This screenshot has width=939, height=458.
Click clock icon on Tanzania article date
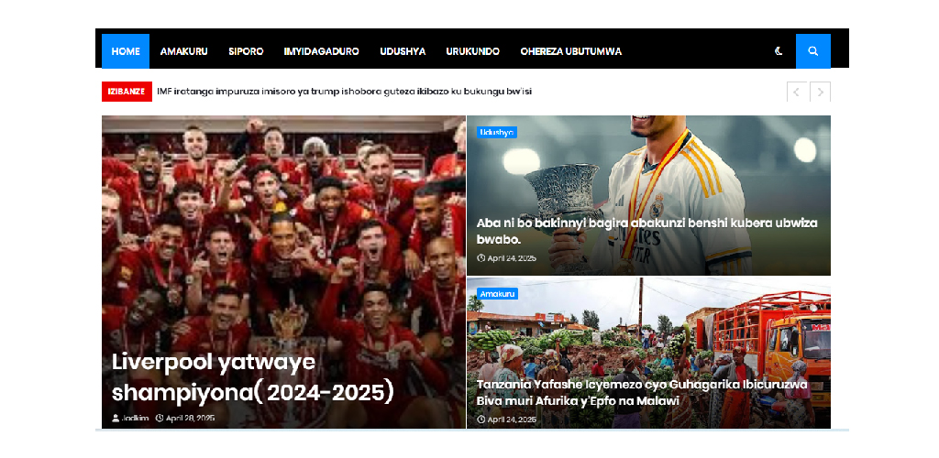tap(481, 420)
